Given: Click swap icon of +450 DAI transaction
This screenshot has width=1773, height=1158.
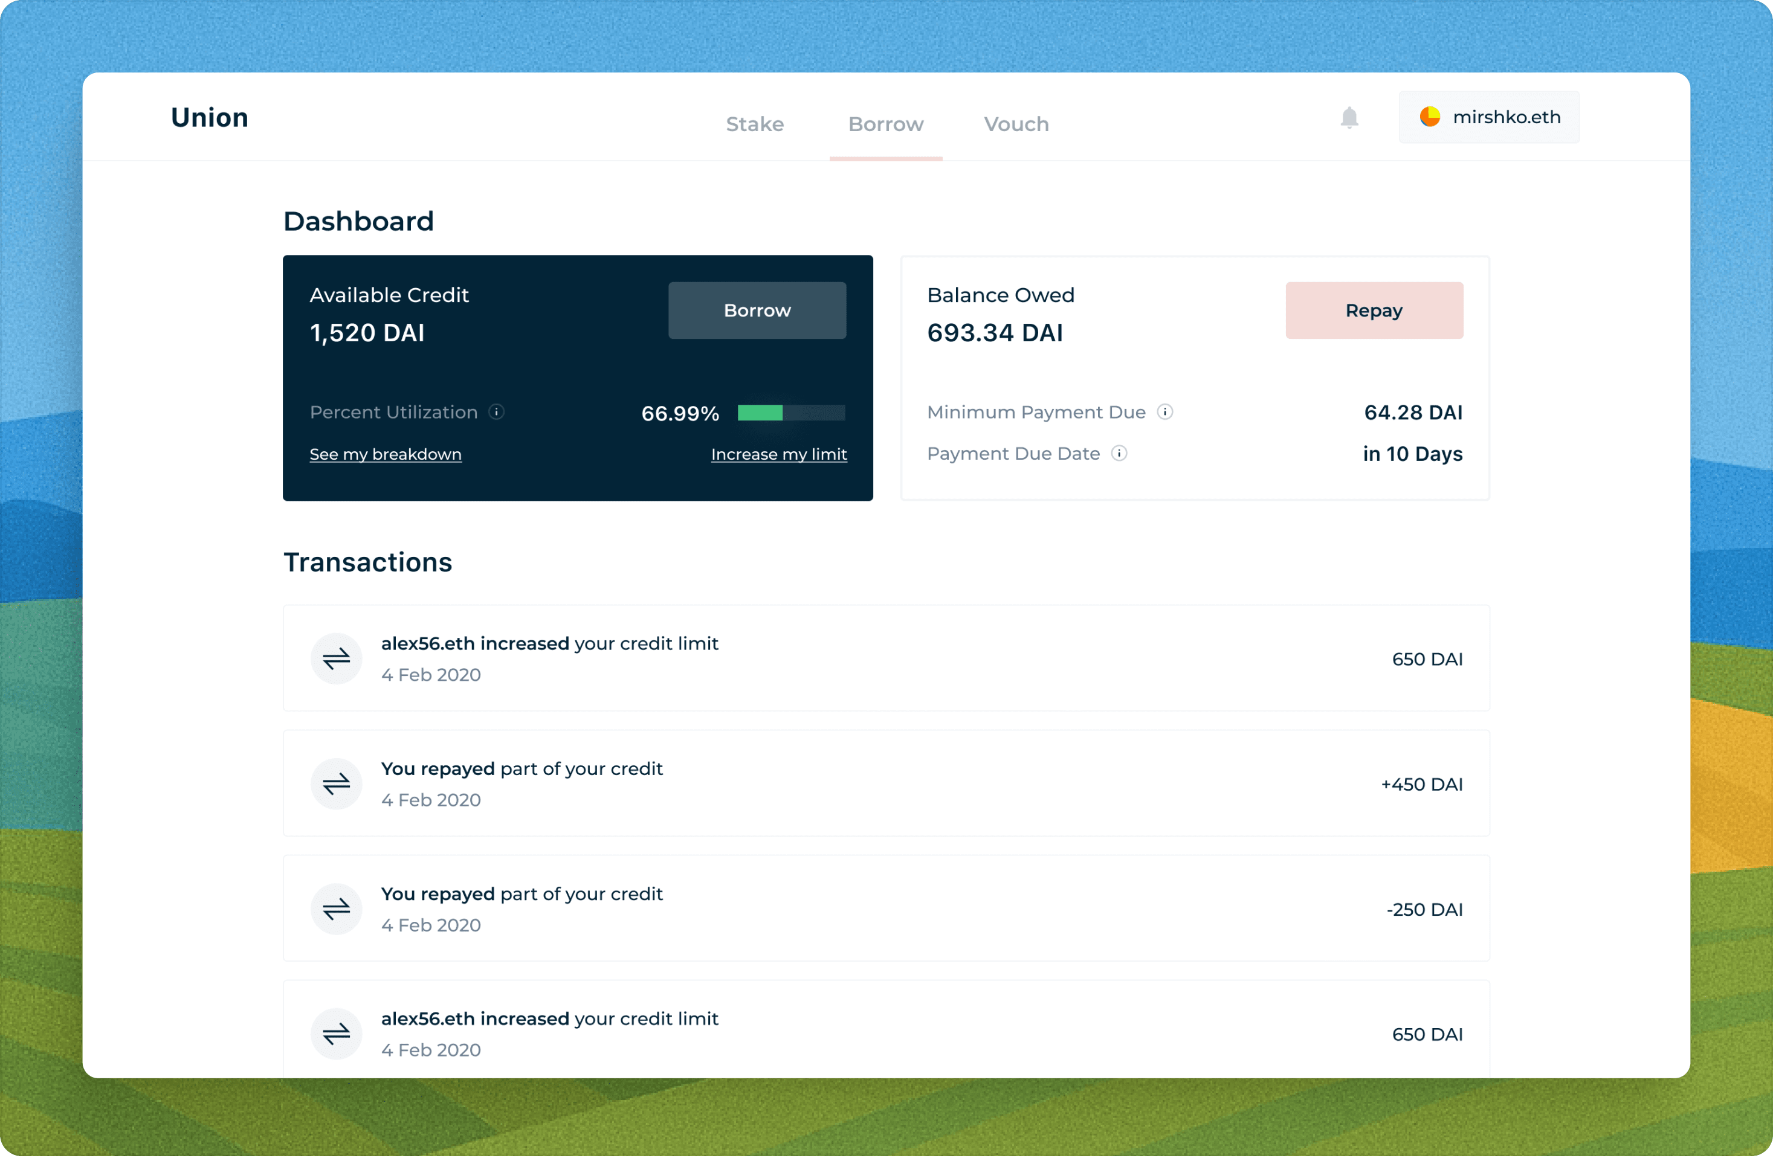Looking at the screenshot, I should coord(336,783).
